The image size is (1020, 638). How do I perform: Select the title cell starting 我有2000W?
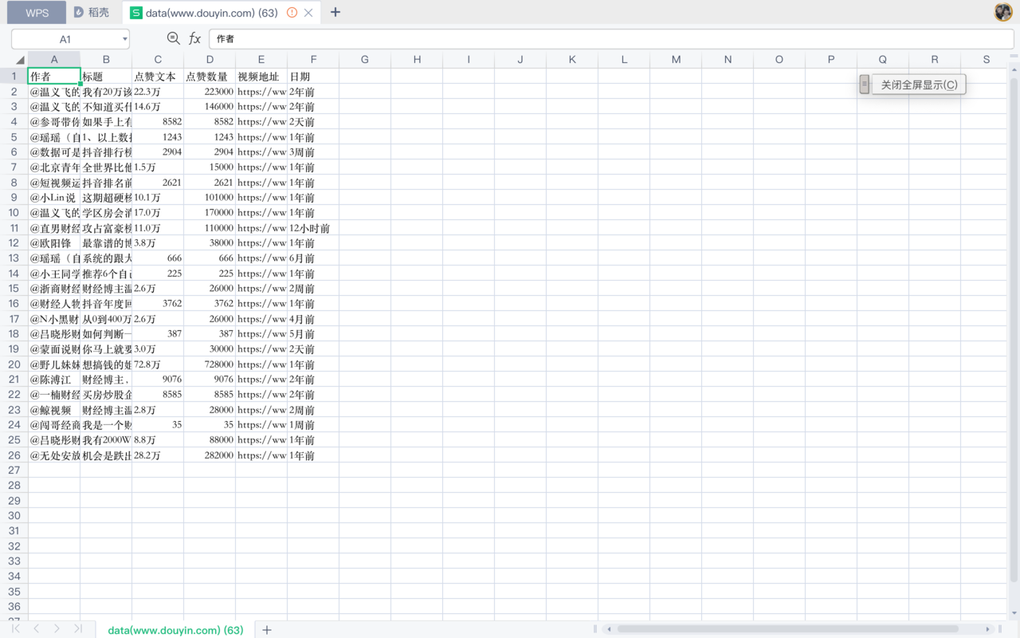(x=106, y=440)
